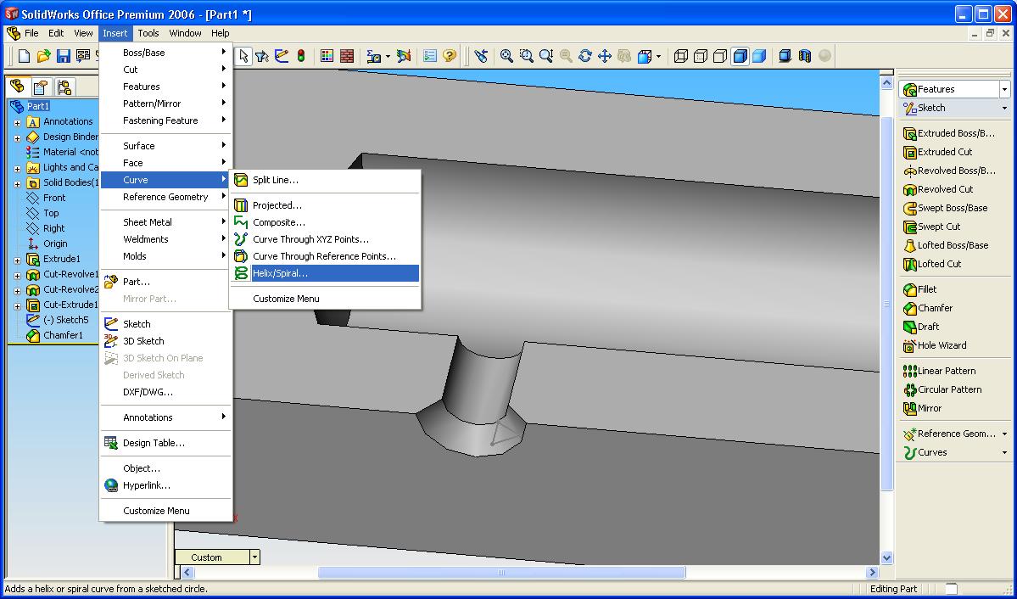Switch to the ConfigurationManager tab
1017x599 pixels.
[64, 87]
